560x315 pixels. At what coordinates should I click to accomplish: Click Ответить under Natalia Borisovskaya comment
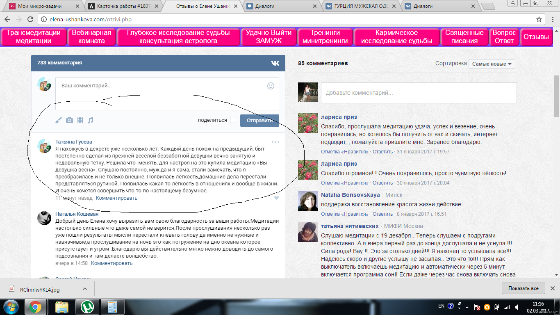click(x=382, y=214)
